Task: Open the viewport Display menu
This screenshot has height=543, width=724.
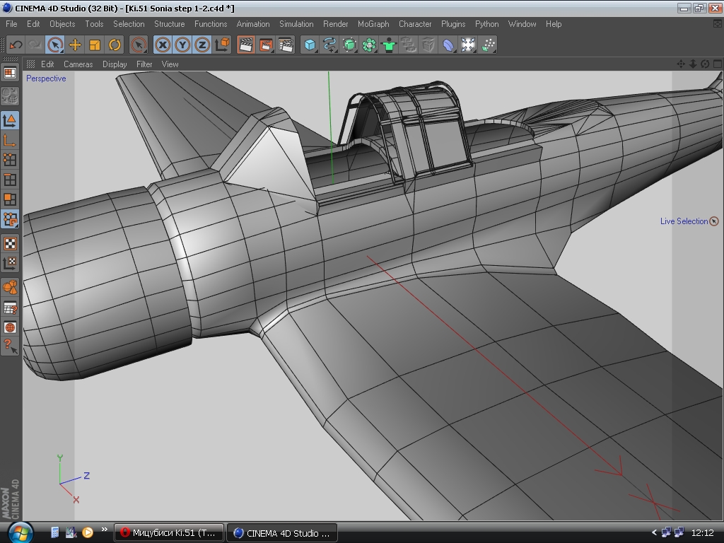Action: pos(115,64)
